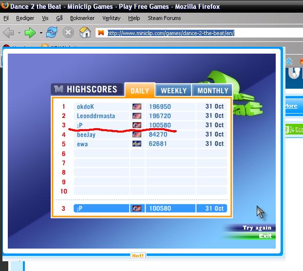Click player name beeJay
Image resolution: width=303 pixels, height=271 pixels.
coord(86,135)
